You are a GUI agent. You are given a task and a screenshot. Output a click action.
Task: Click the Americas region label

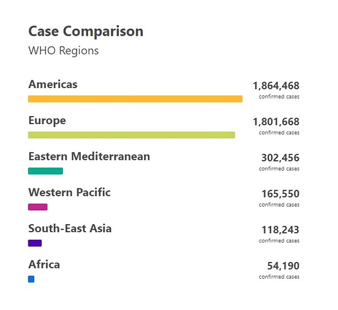(x=53, y=85)
